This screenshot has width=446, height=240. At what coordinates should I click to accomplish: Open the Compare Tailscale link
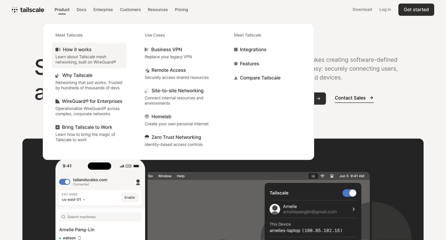(257, 78)
